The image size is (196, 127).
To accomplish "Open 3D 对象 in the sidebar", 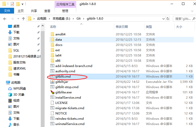I will (16, 95).
